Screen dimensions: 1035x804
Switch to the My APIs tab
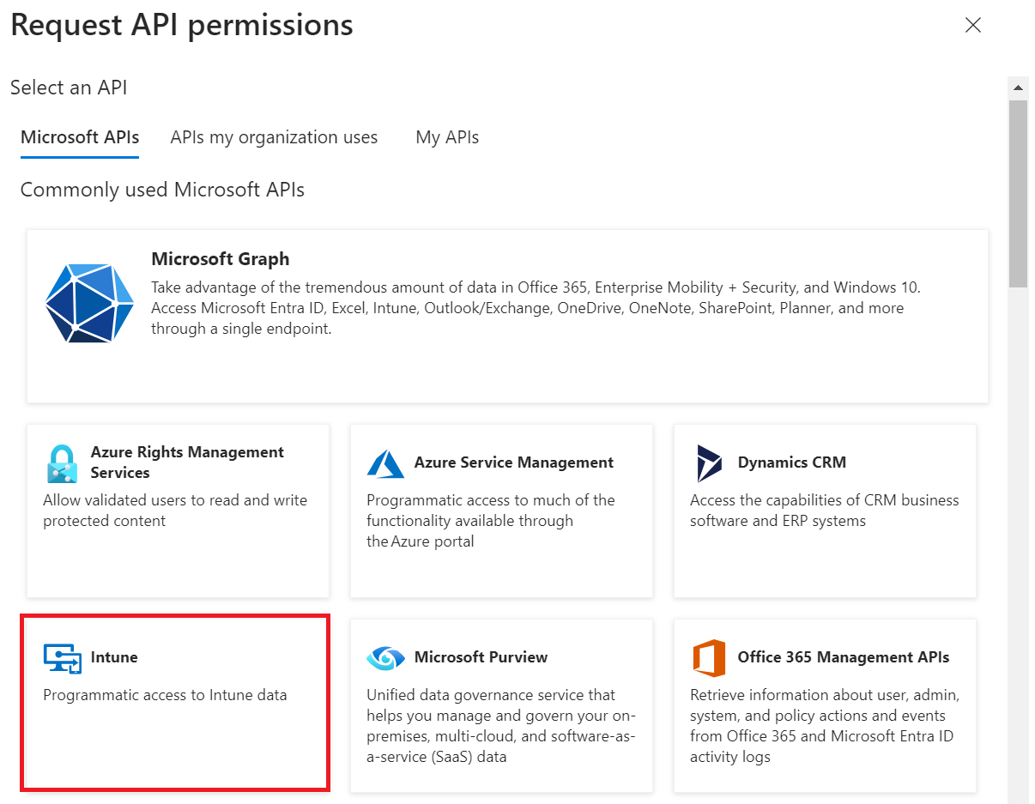click(447, 137)
